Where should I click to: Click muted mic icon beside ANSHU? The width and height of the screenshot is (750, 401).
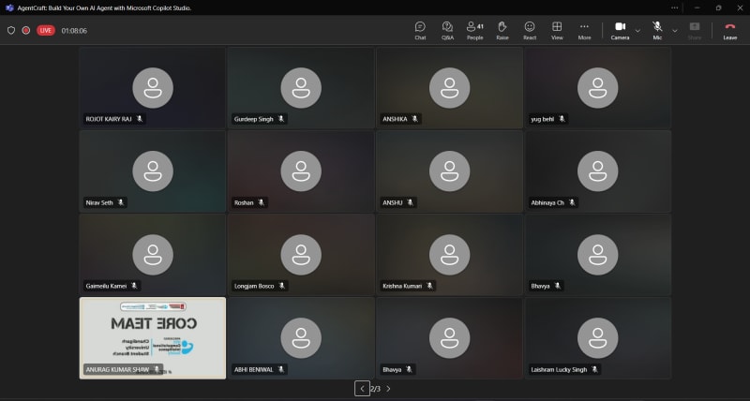(410, 202)
